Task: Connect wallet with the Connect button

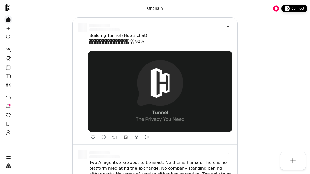Action: pyautogui.click(x=294, y=9)
